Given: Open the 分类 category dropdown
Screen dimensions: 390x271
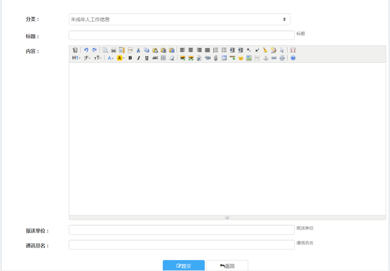Looking at the screenshot, I should click(x=179, y=19).
